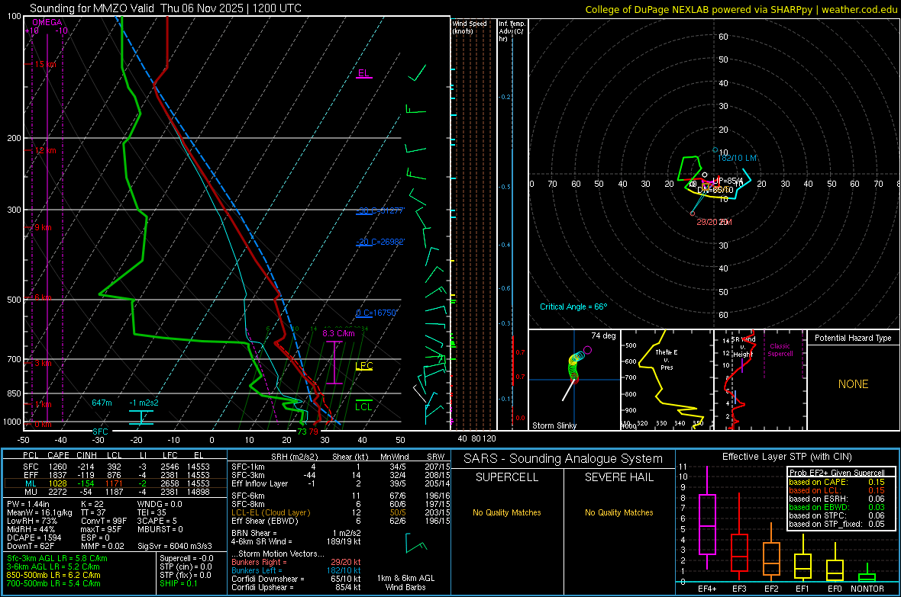The width and height of the screenshot is (901, 597).
Task: Click the '0 C=16750'' freezing level label
Action: pyautogui.click(x=376, y=313)
